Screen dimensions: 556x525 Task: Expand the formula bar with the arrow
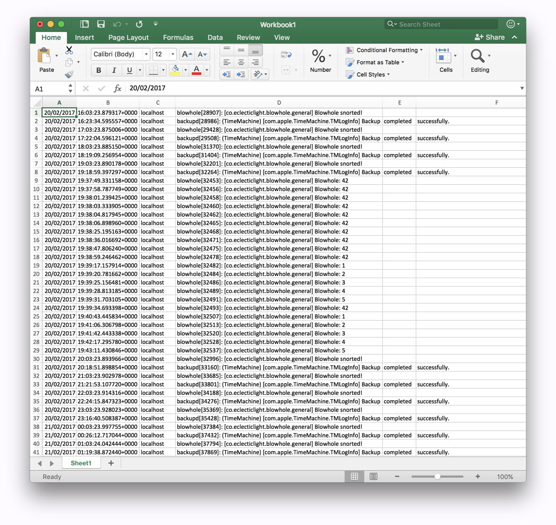pos(521,88)
